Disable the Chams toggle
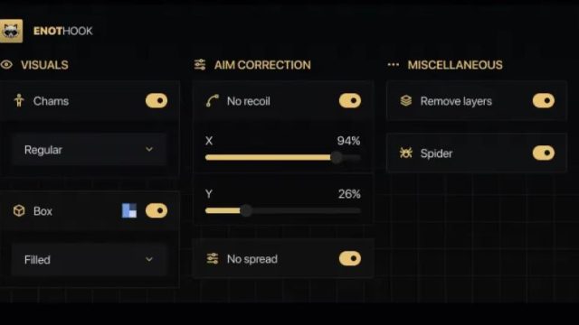The height and width of the screenshot is (325, 579). click(157, 100)
